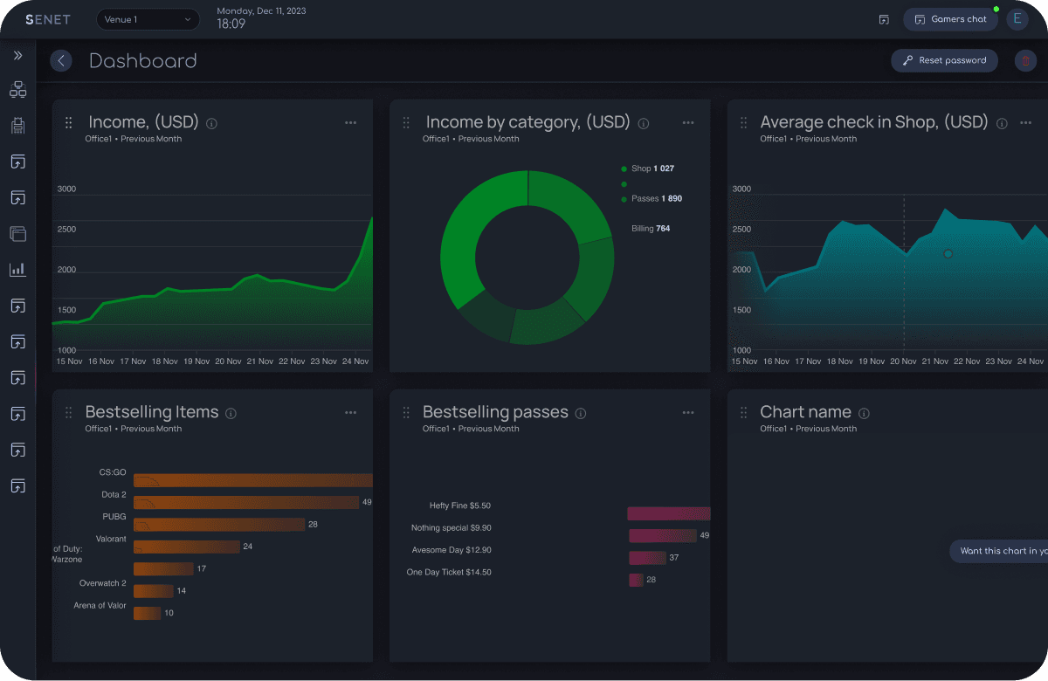The image size is (1048, 681).
Task: Grab the Bestselling passes drag handle
Action: pos(406,413)
